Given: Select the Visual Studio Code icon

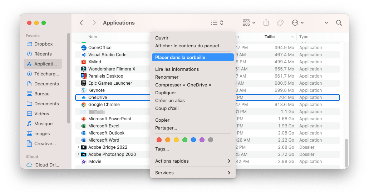Looking at the screenshot, I should pyautogui.click(x=84, y=55).
